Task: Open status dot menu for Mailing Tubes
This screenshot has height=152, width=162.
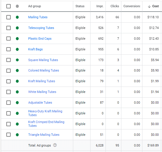Action: point(17,17)
